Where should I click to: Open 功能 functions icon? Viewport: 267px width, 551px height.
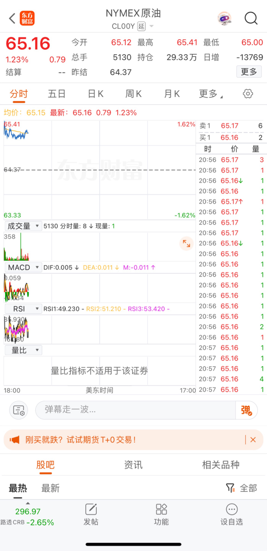(x=161, y=514)
